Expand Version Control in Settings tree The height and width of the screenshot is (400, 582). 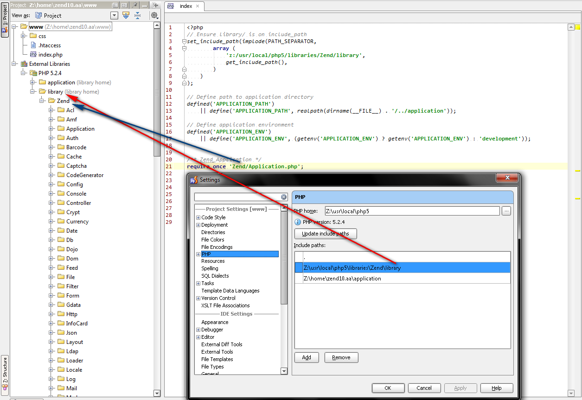coord(198,298)
